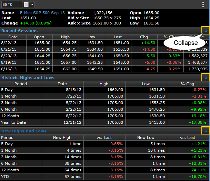
Task: Click the Historic Highs and Lows title
Action: [x=28, y=78]
